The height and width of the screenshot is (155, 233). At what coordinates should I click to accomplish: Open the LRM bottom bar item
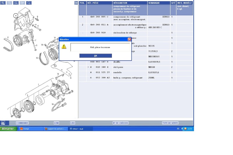[x=57, y=123]
